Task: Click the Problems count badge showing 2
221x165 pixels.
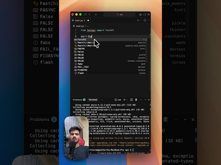Action: click(x=84, y=100)
